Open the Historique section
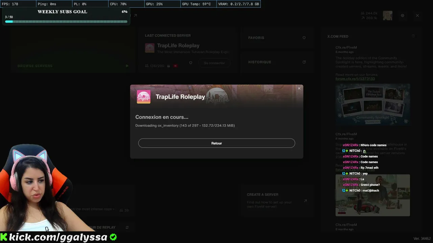This screenshot has height=243, width=433. (277, 62)
